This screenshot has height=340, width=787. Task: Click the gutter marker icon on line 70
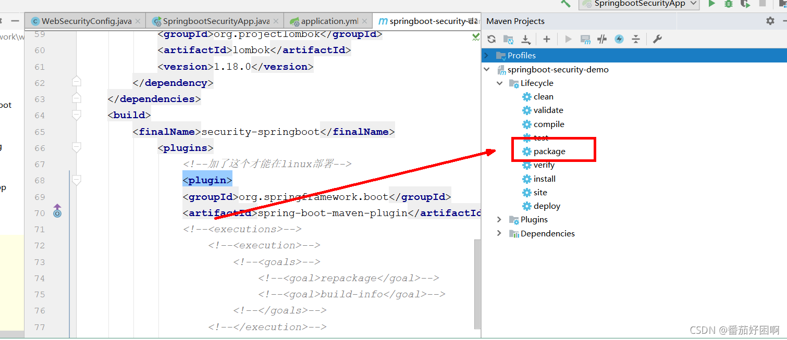click(x=57, y=210)
